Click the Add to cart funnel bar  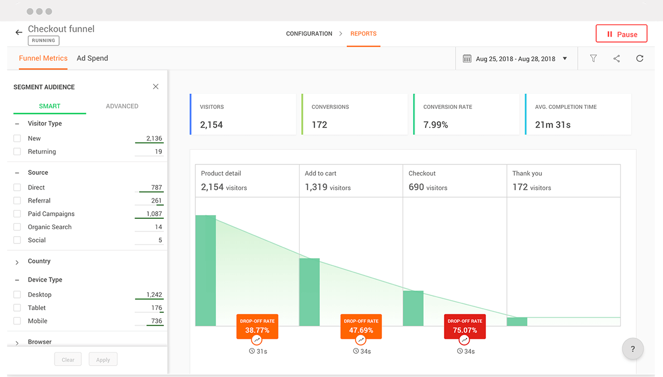tap(310, 292)
